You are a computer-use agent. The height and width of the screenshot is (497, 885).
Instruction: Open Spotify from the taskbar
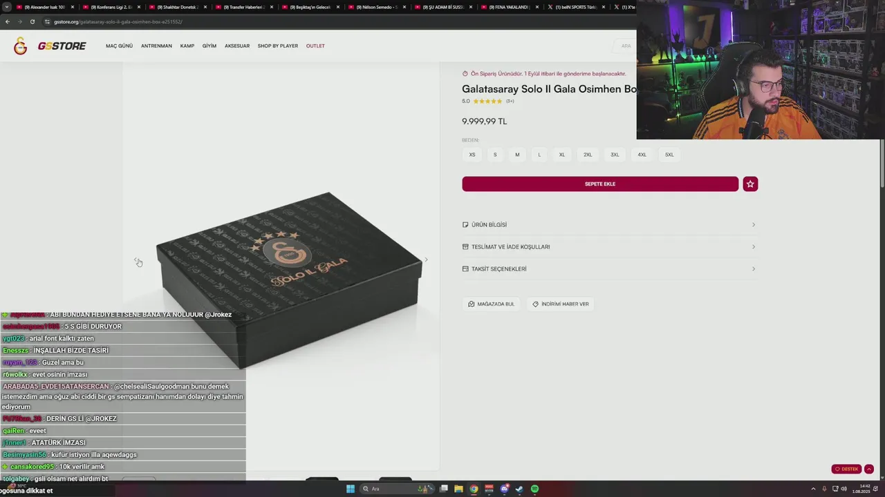534,489
